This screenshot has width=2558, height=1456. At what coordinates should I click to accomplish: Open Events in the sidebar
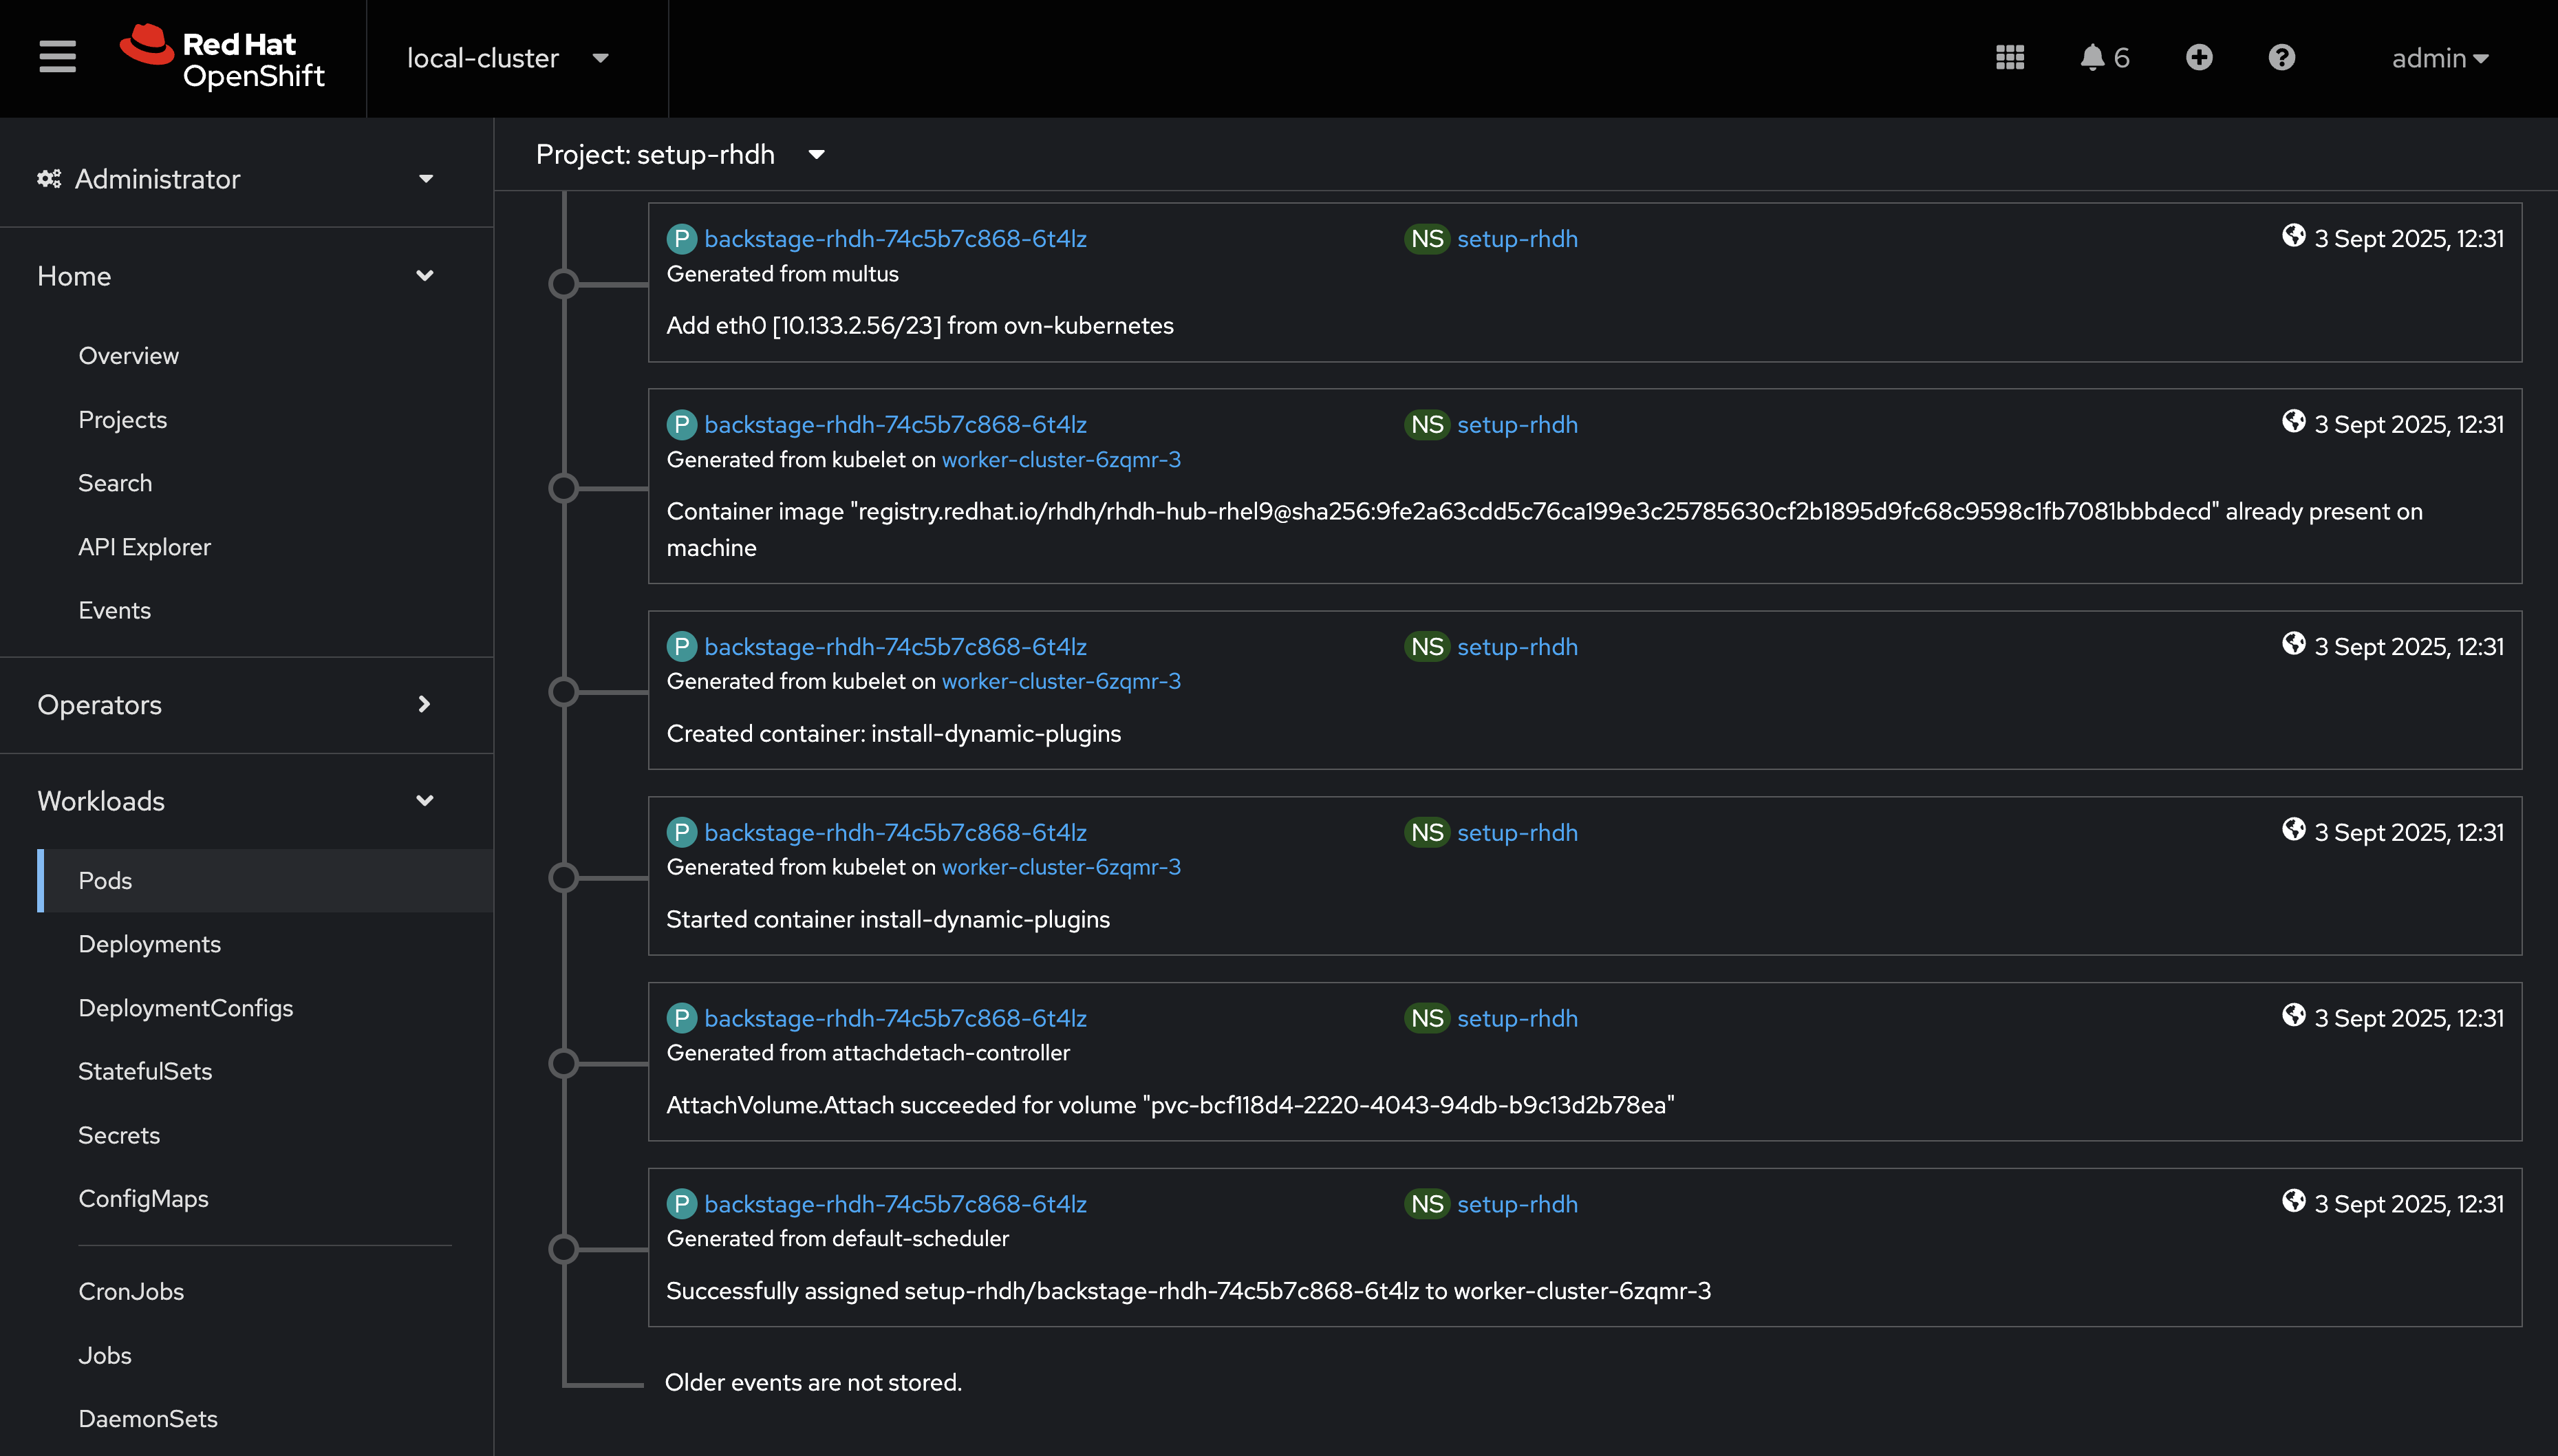pos(114,610)
